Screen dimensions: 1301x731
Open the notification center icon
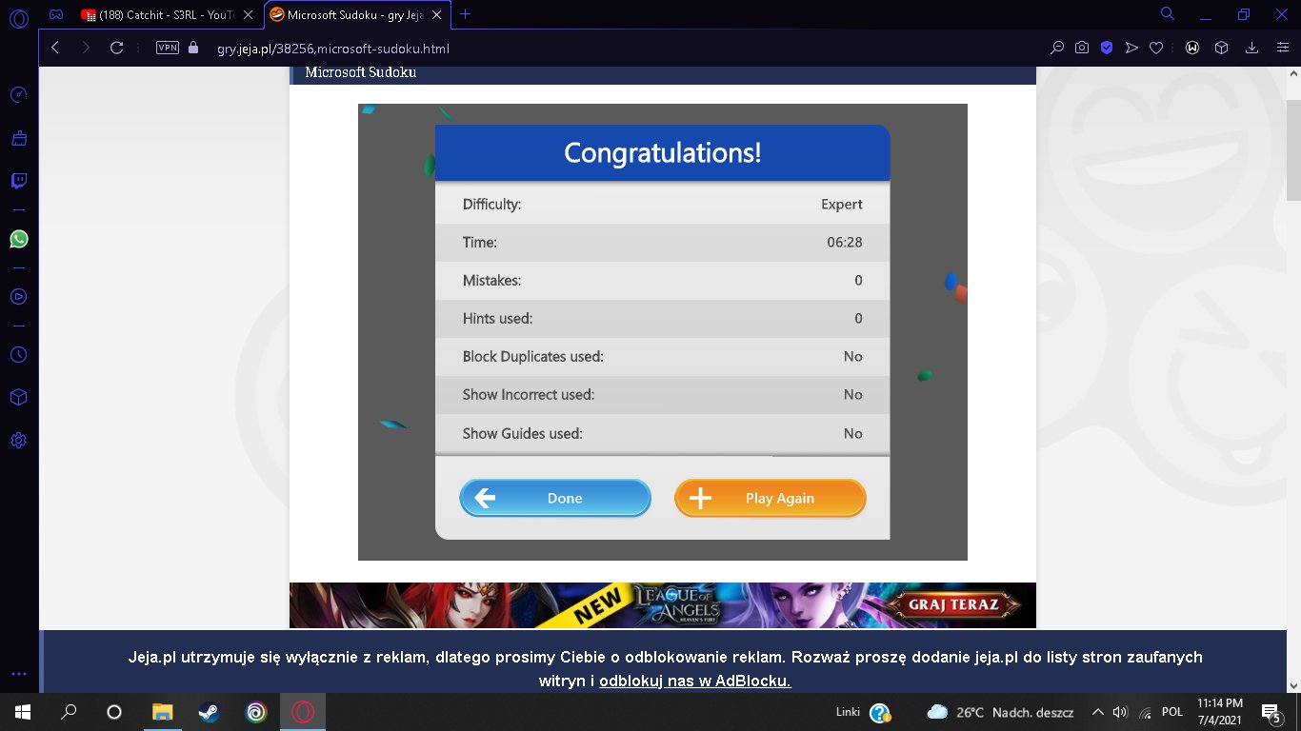coord(1271,712)
